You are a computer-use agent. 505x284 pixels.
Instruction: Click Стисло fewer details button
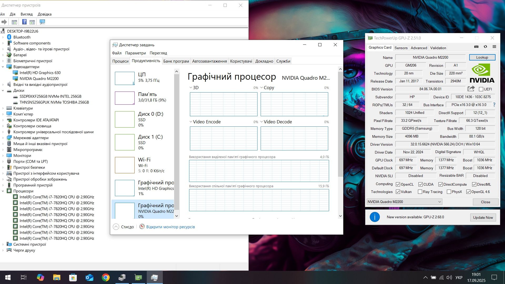click(x=123, y=227)
